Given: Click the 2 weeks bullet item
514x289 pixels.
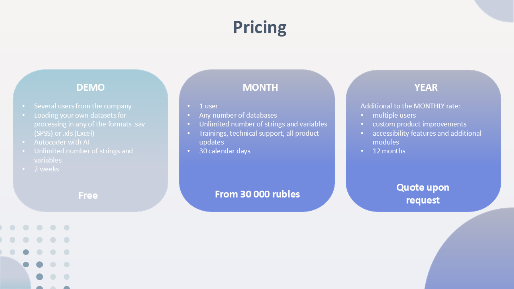Looking at the screenshot, I should point(47,169).
